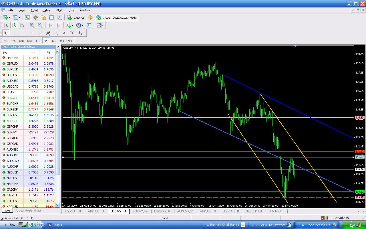Image resolution: width=366 pixels, height=229 pixels.
Task: Toggle Auto Scroll chart button
Action: click(x=51, y=25)
